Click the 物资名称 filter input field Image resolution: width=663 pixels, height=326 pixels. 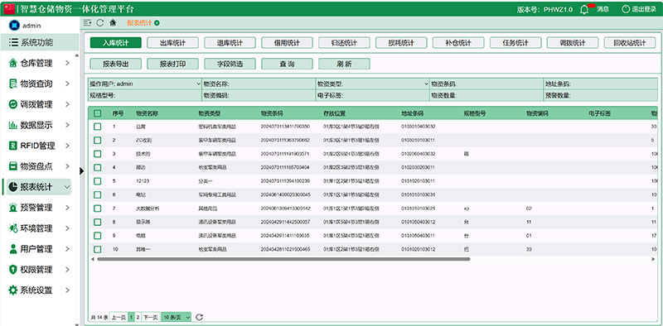click(259, 84)
